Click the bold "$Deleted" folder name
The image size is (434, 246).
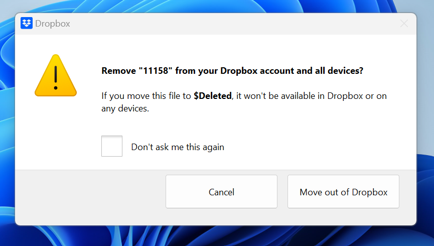pyautogui.click(x=213, y=95)
